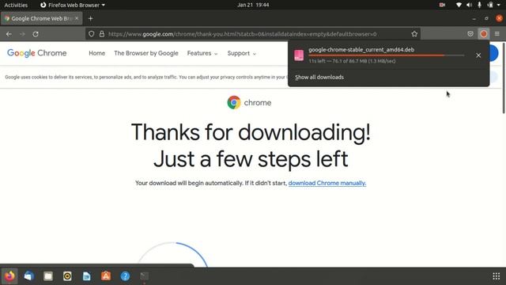506x285 pixels.
Task: Open Thunderbird mail from the dock
Action: (x=29, y=276)
